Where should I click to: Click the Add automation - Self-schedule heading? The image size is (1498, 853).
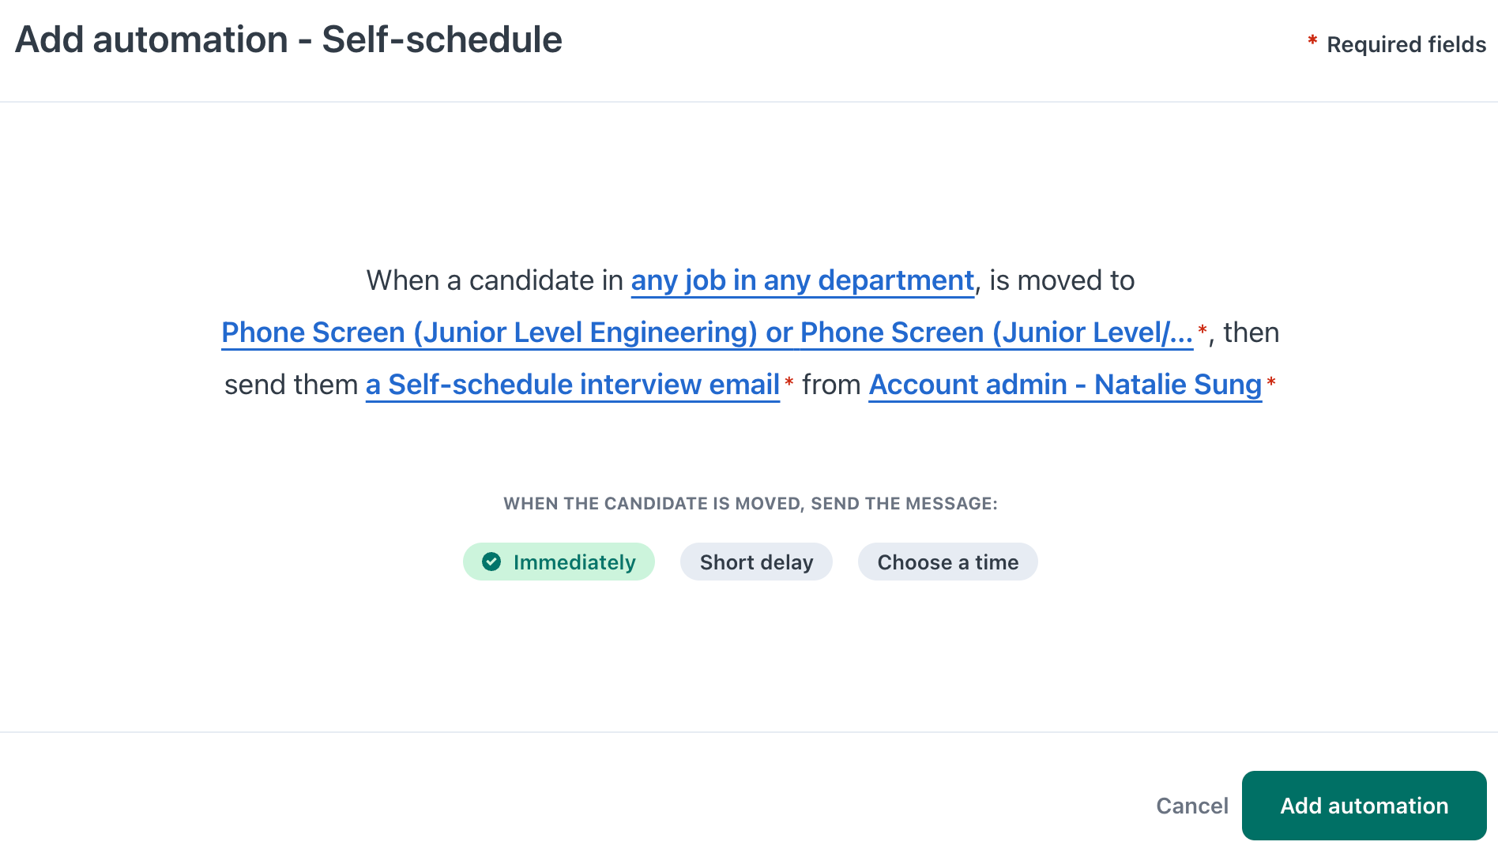288,39
